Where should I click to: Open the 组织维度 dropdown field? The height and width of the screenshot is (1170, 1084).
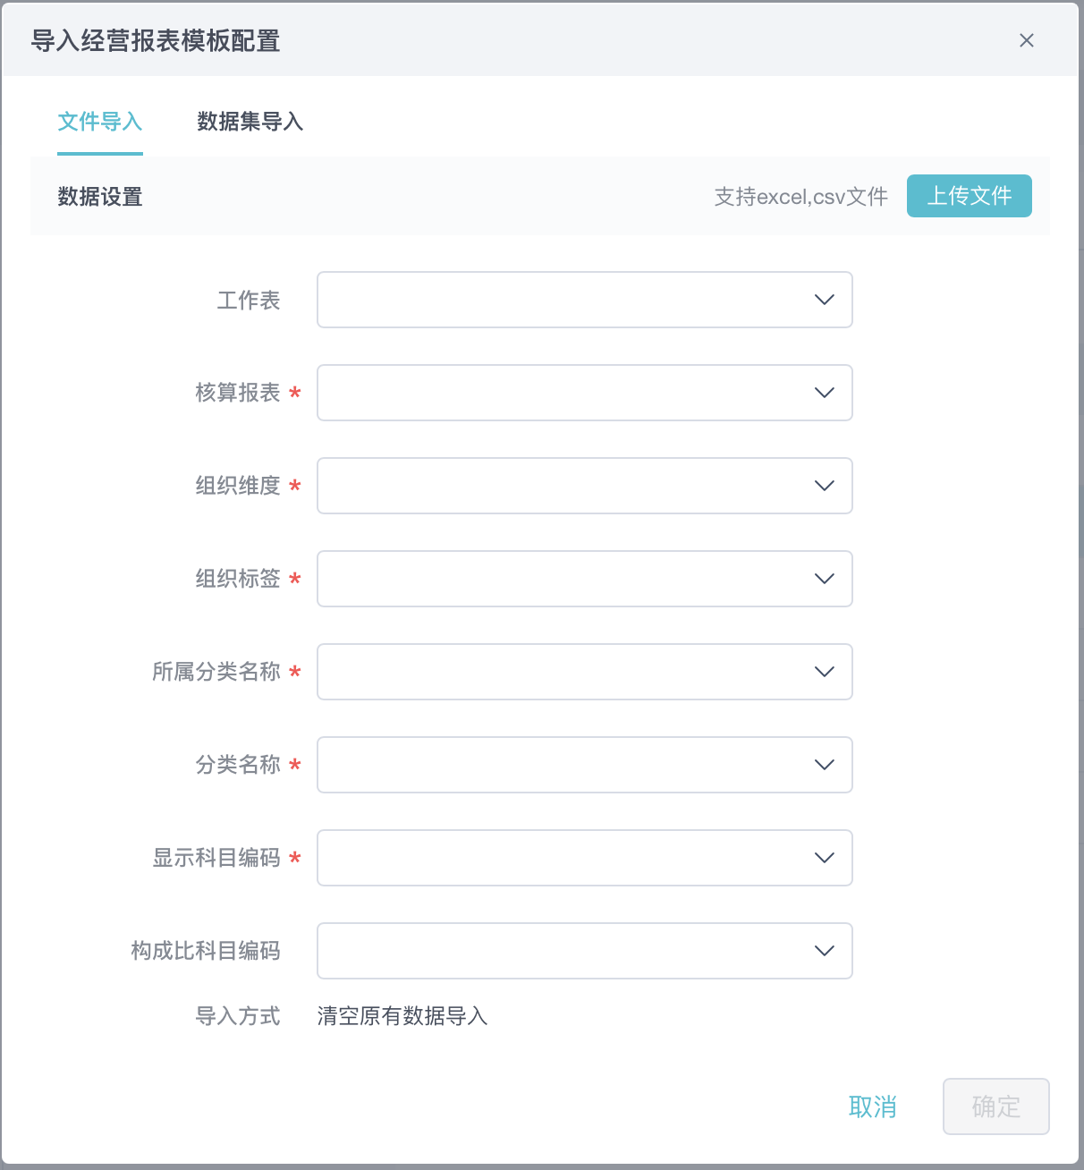(563, 486)
